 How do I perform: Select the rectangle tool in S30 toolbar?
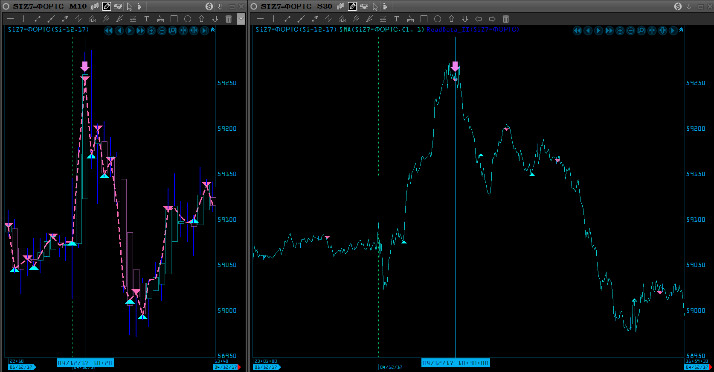click(424, 19)
